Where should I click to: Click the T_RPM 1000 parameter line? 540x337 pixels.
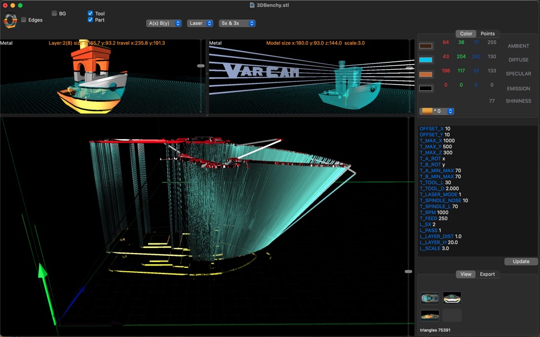pos(434,213)
